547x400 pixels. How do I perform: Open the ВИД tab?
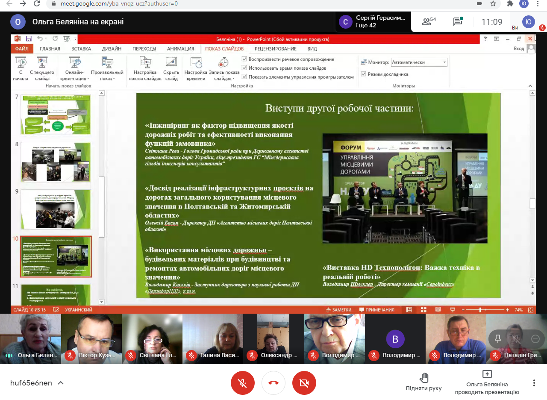pos(312,49)
